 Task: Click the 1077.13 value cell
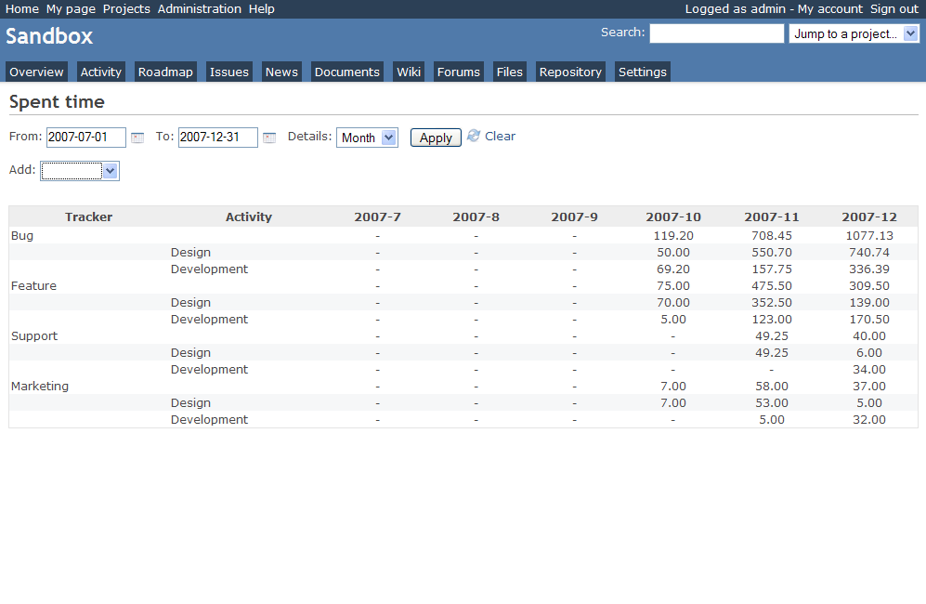[869, 236]
